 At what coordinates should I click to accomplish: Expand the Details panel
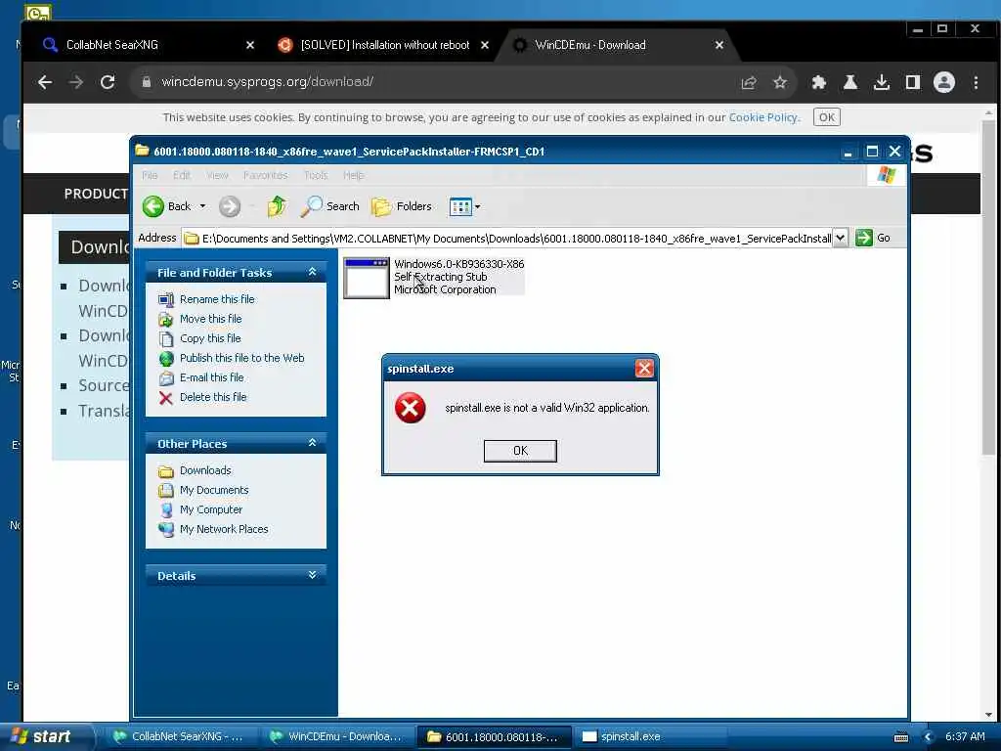click(x=312, y=575)
